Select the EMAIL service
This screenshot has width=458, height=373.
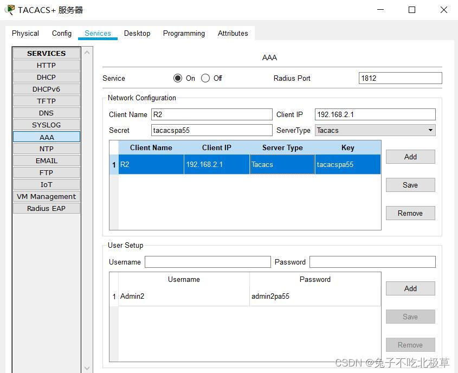click(46, 160)
